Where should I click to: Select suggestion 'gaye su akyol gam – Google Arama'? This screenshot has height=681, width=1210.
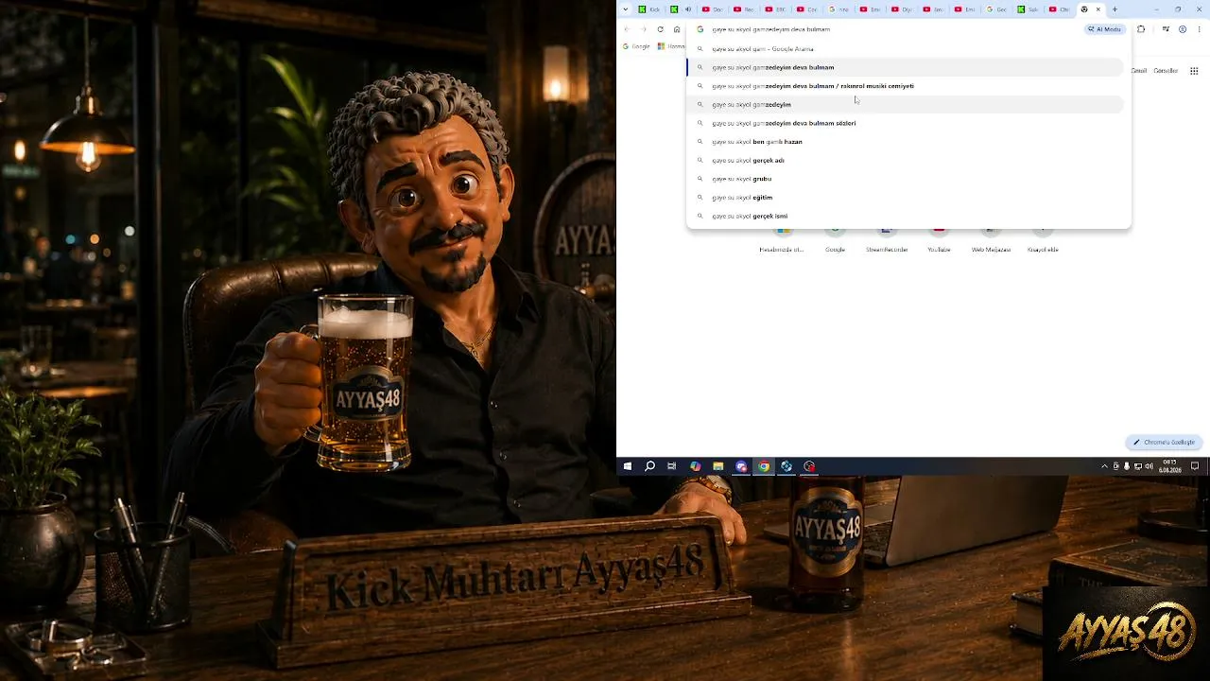905,48
